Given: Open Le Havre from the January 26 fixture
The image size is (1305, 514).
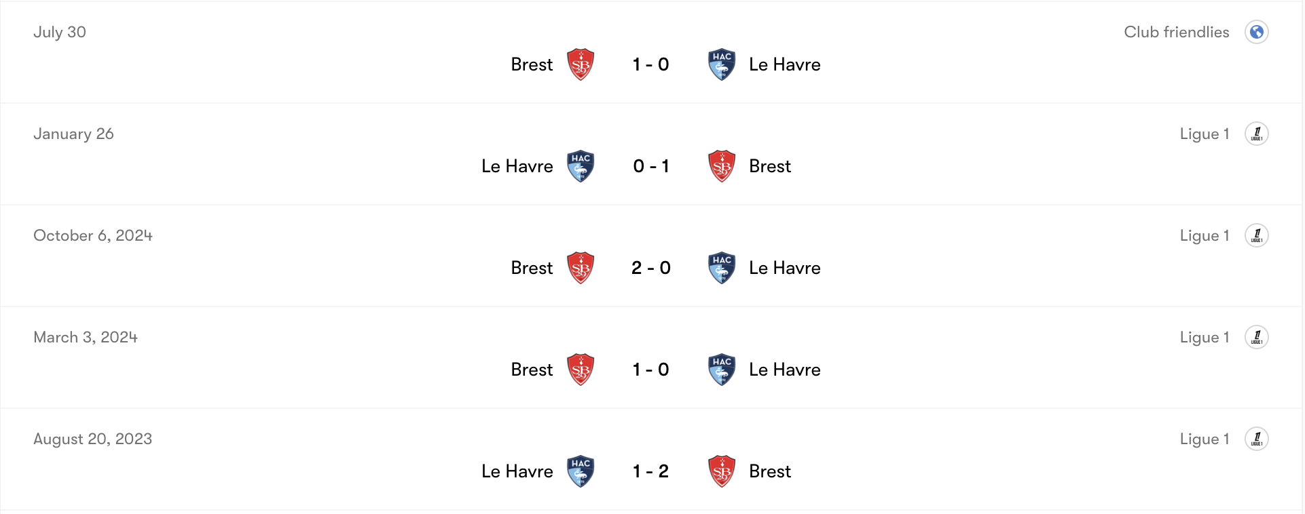Looking at the screenshot, I should point(517,165).
